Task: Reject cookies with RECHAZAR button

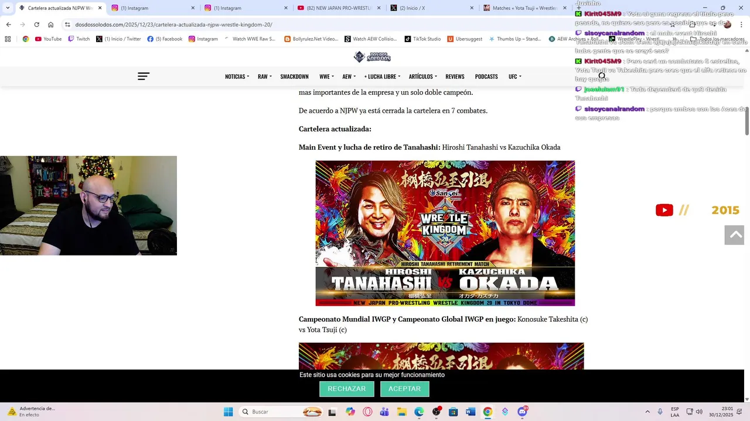Action: (x=347, y=389)
